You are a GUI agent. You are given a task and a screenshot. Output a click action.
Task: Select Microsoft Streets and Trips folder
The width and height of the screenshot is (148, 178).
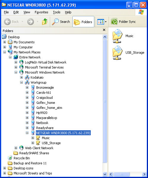pos(33,173)
